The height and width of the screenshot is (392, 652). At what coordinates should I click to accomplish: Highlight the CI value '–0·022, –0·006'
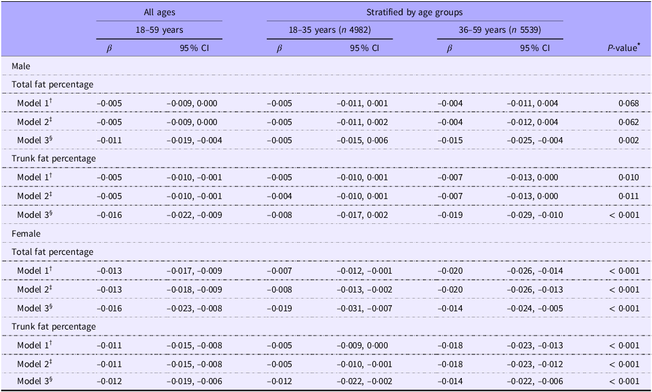coord(535,381)
